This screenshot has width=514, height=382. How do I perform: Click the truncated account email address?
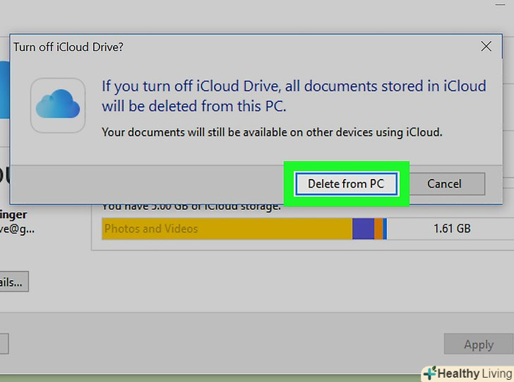click(17, 228)
